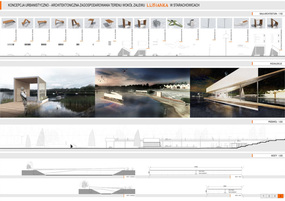The height and width of the screenshot is (201, 285).
Task: Open the fisherman at wooden pavilion visualization
Action: (47, 93)
